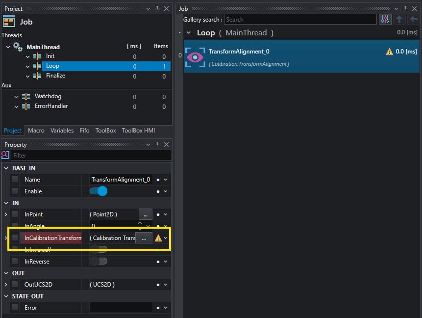Open the Property panel dropdown menu

pos(149,145)
